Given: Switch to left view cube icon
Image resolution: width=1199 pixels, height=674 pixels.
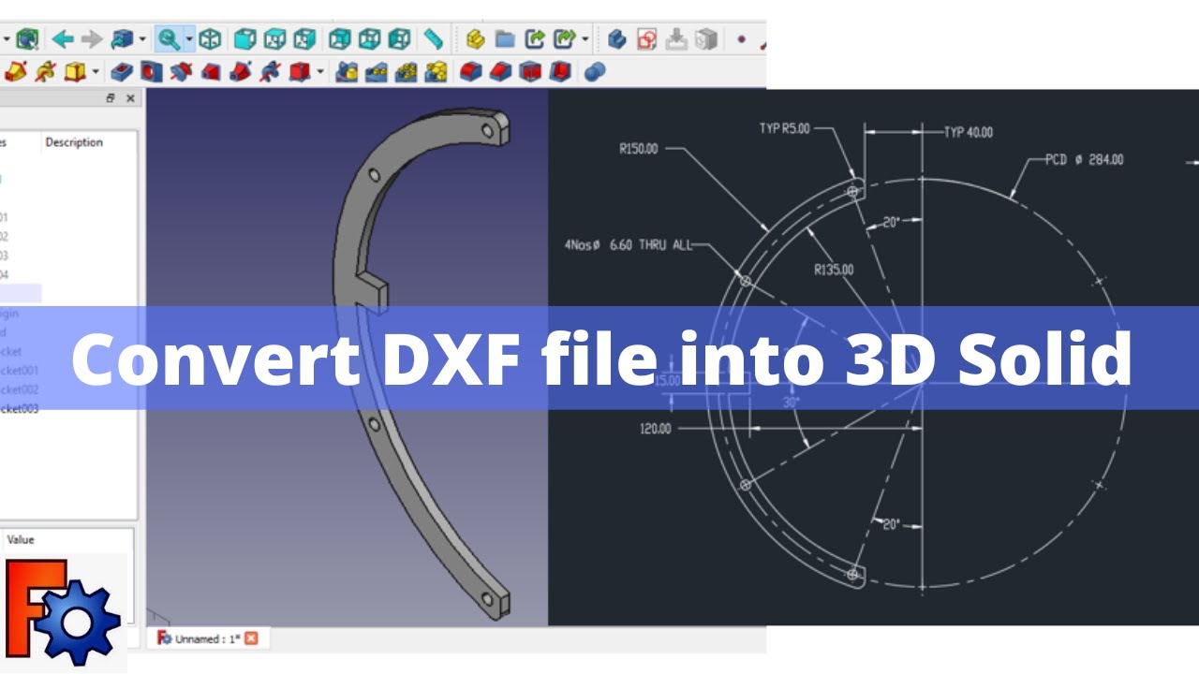Looking at the screenshot, I should pos(399,39).
